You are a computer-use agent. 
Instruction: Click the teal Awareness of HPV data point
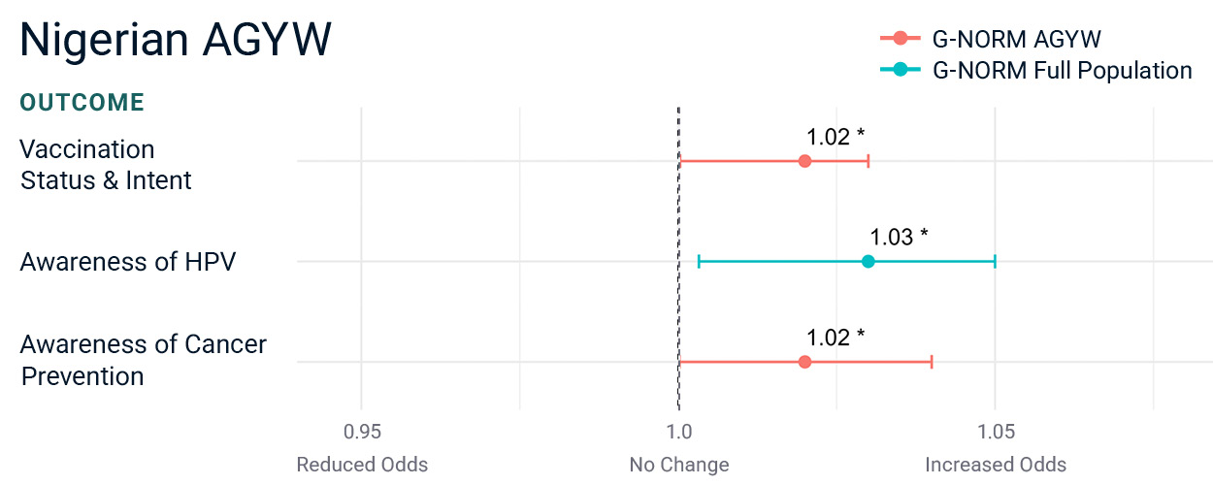pyautogui.click(x=868, y=261)
